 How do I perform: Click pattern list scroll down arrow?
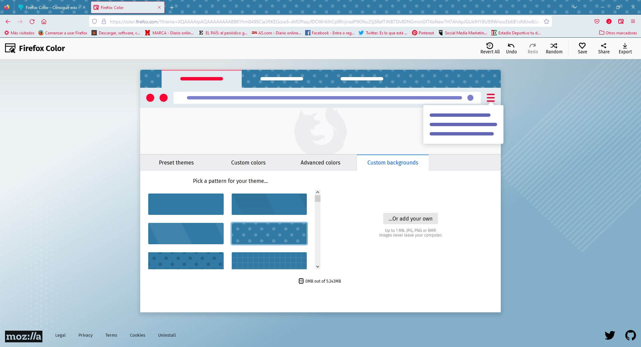pyautogui.click(x=317, y=267)
